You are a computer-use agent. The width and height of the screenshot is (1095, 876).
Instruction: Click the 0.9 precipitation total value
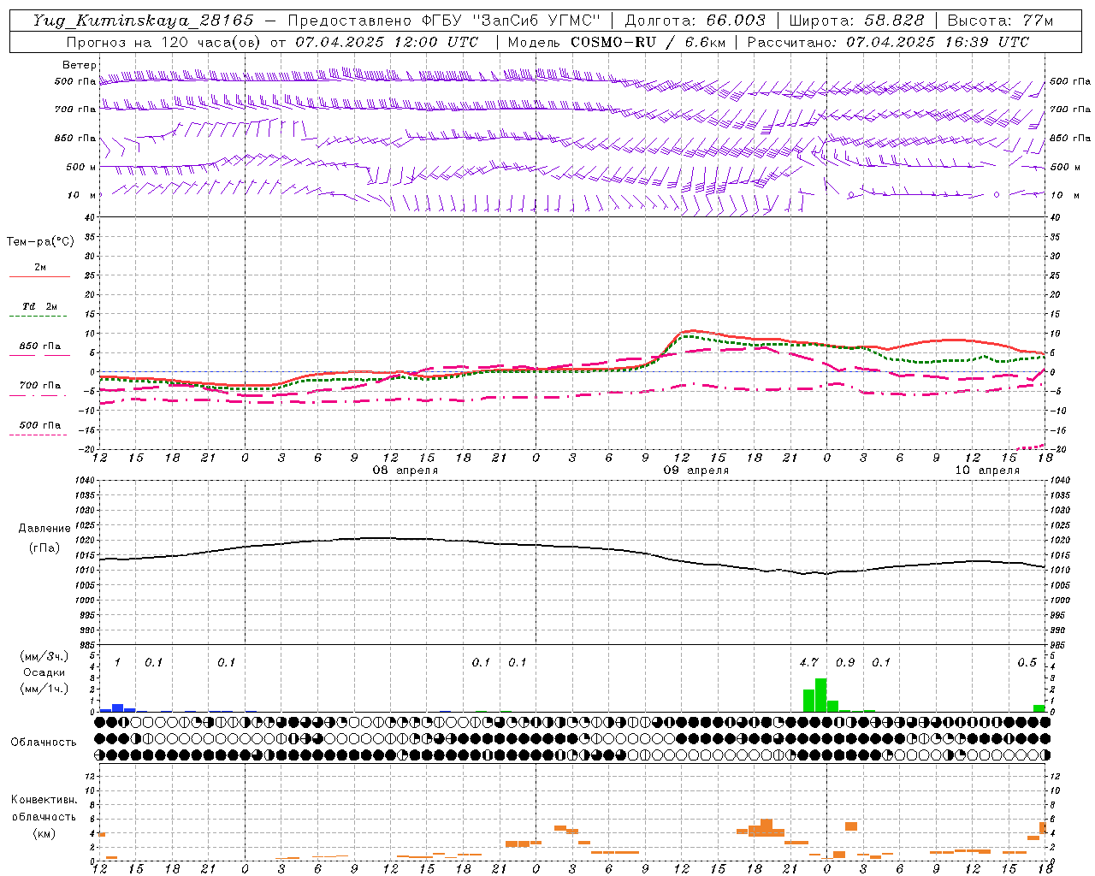click(845, 663)
